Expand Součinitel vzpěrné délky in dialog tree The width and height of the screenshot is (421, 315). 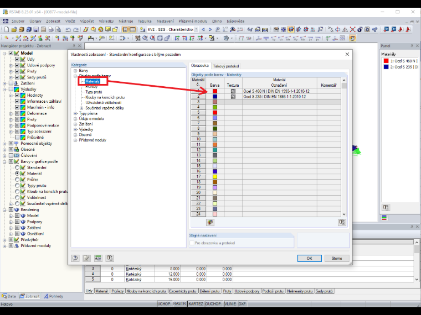click(82, 108)
